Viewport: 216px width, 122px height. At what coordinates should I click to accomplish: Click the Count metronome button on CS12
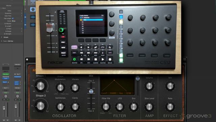click(103, 53)
